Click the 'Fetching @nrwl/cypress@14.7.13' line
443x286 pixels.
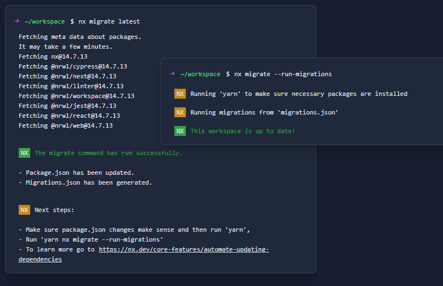pyautogui.click(x=72, y=66)
